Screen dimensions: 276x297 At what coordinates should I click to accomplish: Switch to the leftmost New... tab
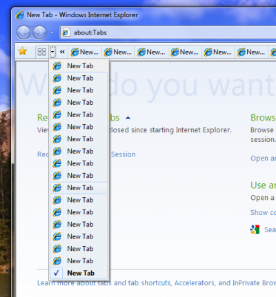pyautogui.click(x=84, y=52)
